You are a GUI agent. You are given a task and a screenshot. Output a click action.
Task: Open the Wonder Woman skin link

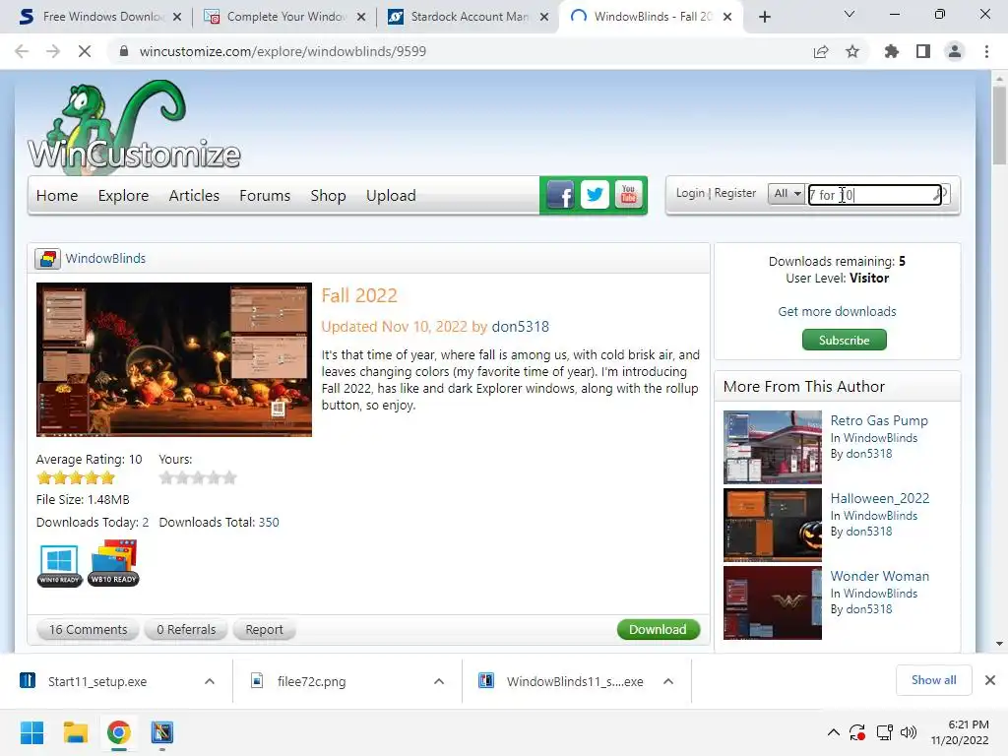[879, 576]
